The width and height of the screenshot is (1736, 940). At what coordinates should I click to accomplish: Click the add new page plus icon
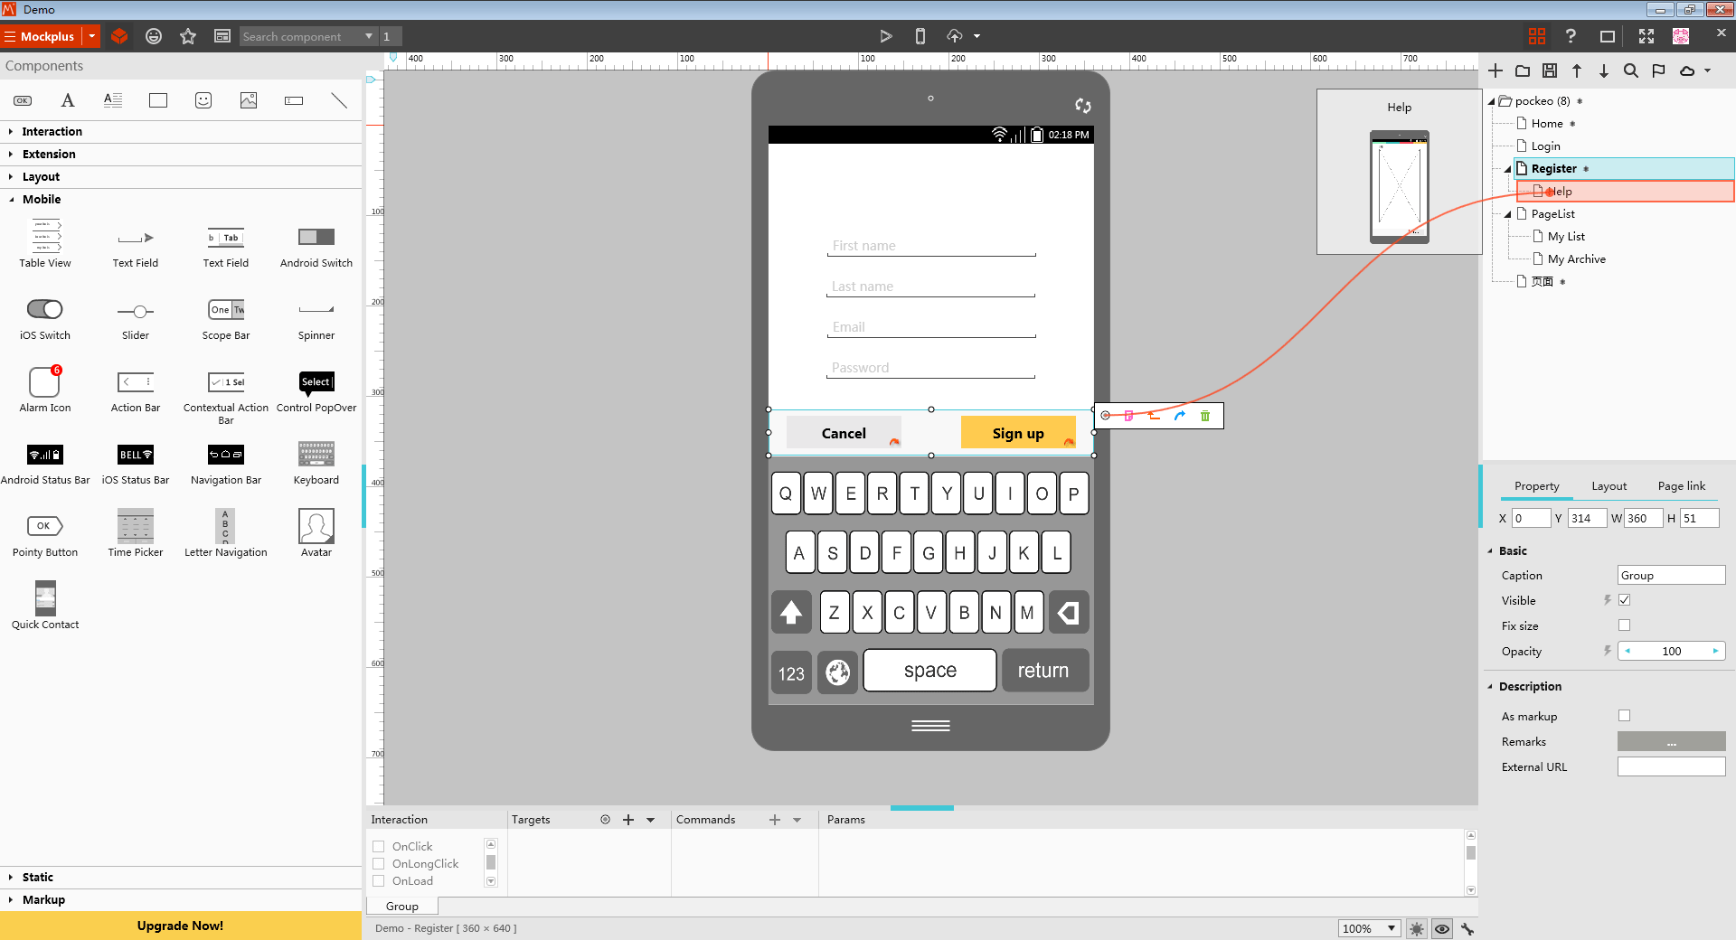(1495, 70)
